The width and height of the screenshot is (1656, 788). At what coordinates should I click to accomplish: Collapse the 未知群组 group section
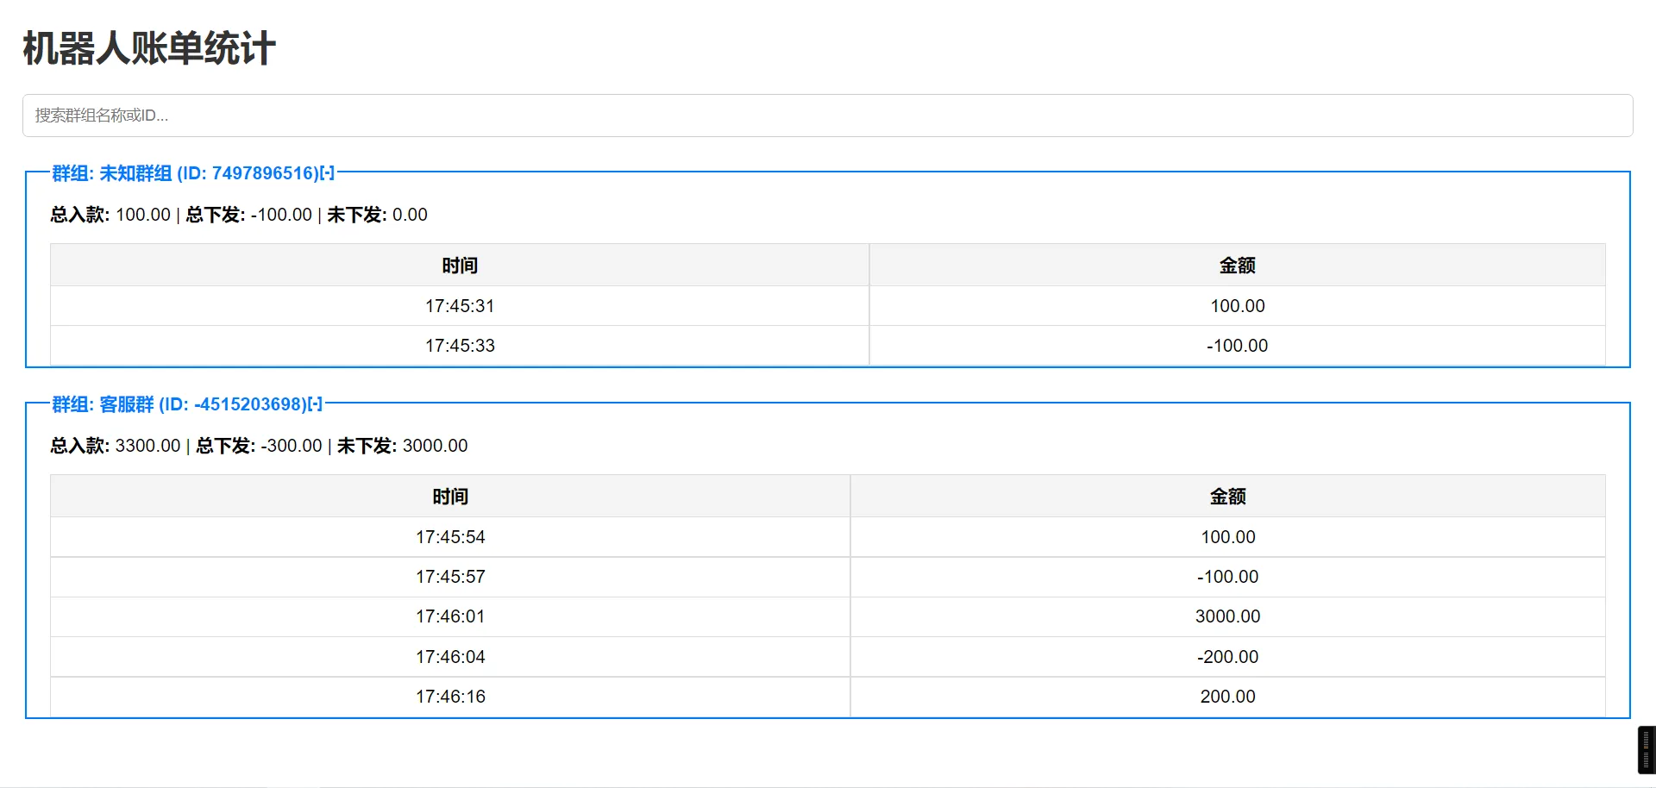[x=327, y=173]
